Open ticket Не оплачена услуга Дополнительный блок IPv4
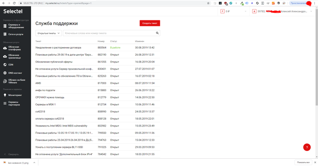318x166 pixels. click(x=64, y=154)
